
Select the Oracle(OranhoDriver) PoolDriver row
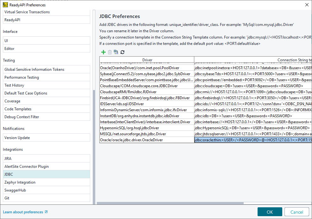[147, 68]
